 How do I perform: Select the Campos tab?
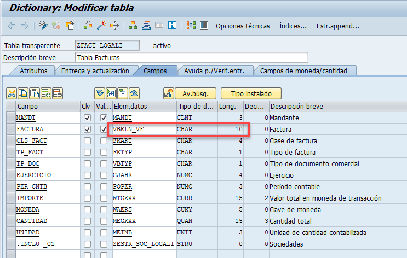click(x=155, y=71)
